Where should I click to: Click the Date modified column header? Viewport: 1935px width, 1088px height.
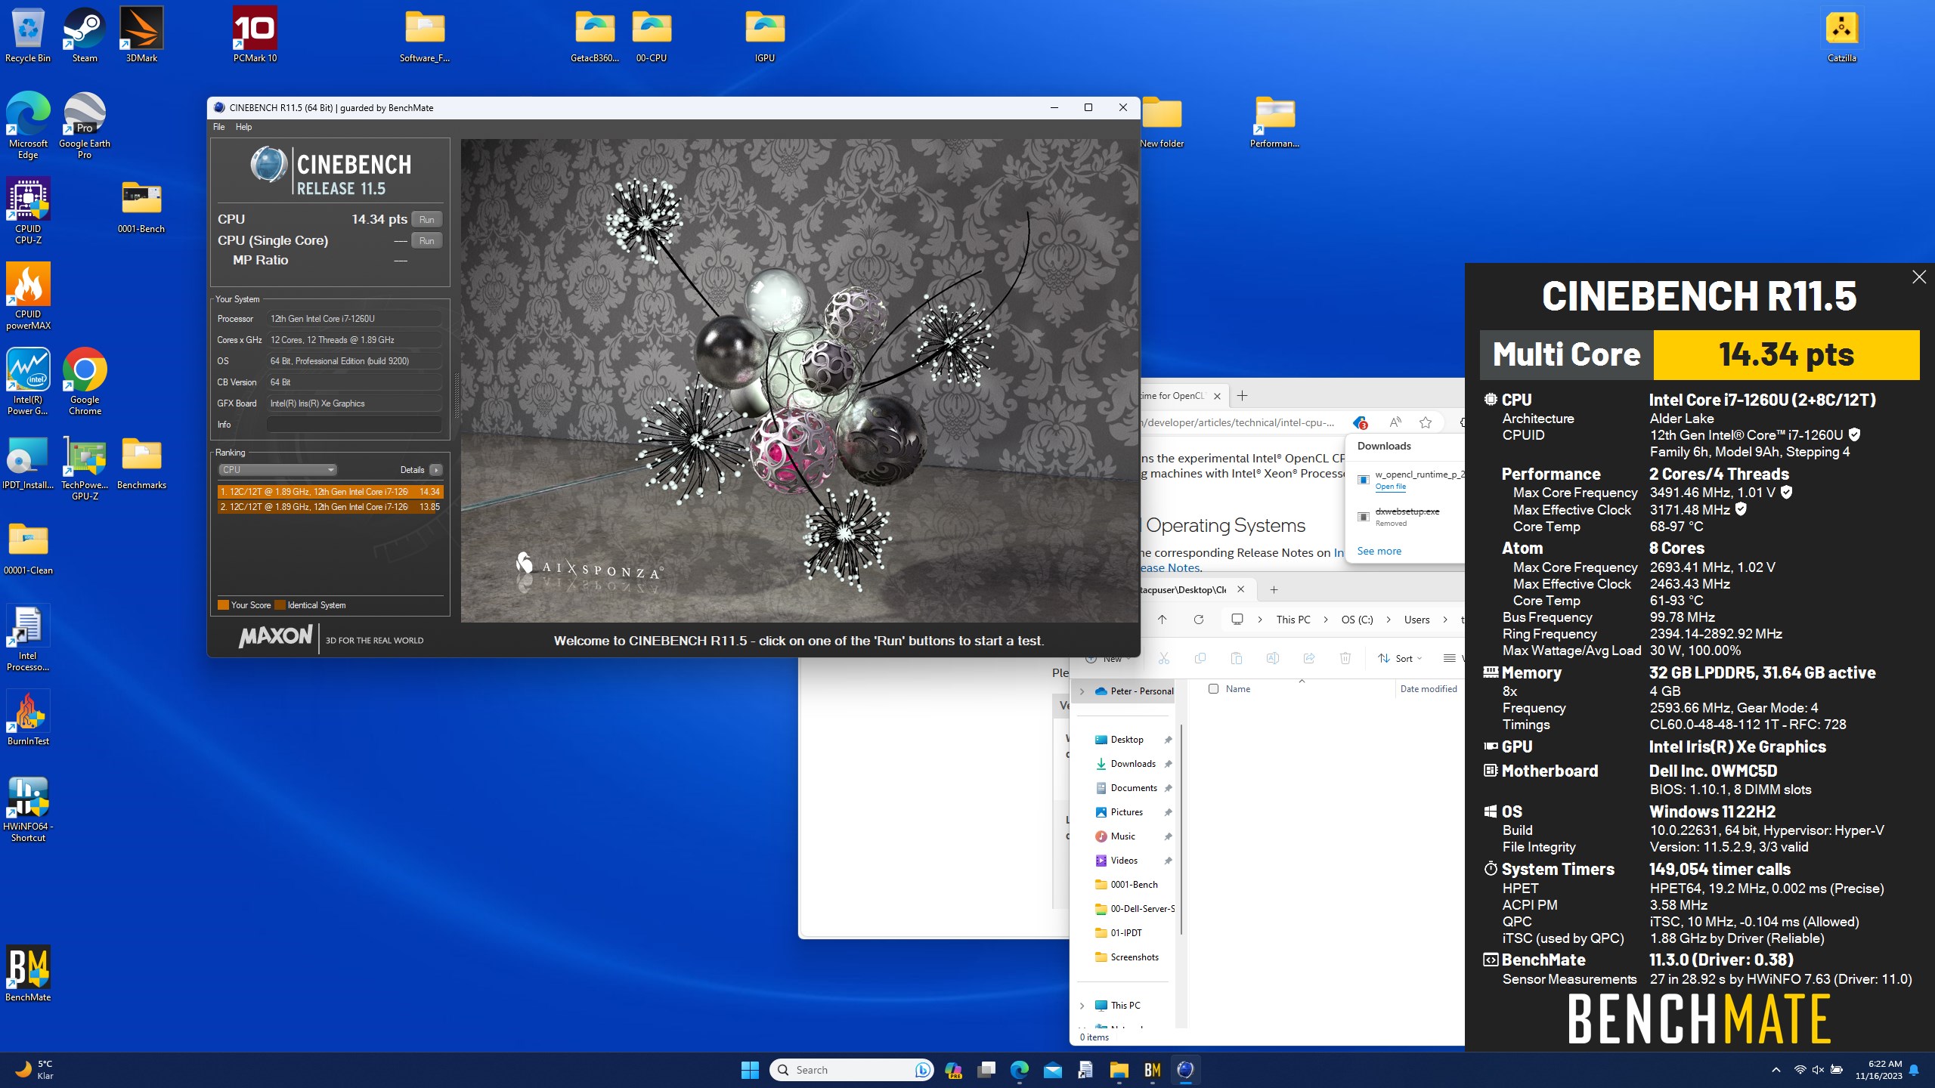point(1428,689)
